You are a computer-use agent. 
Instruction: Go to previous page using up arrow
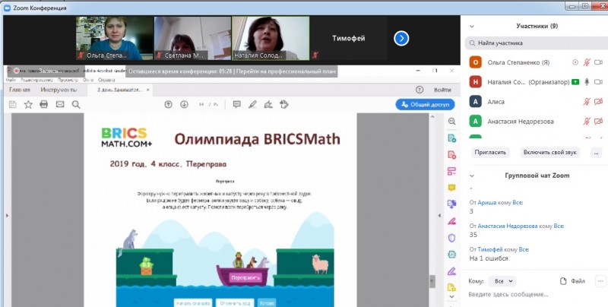[168, 104]
